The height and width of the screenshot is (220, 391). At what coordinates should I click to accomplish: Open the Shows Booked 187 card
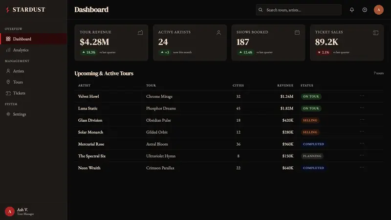[x=268, y=43]
